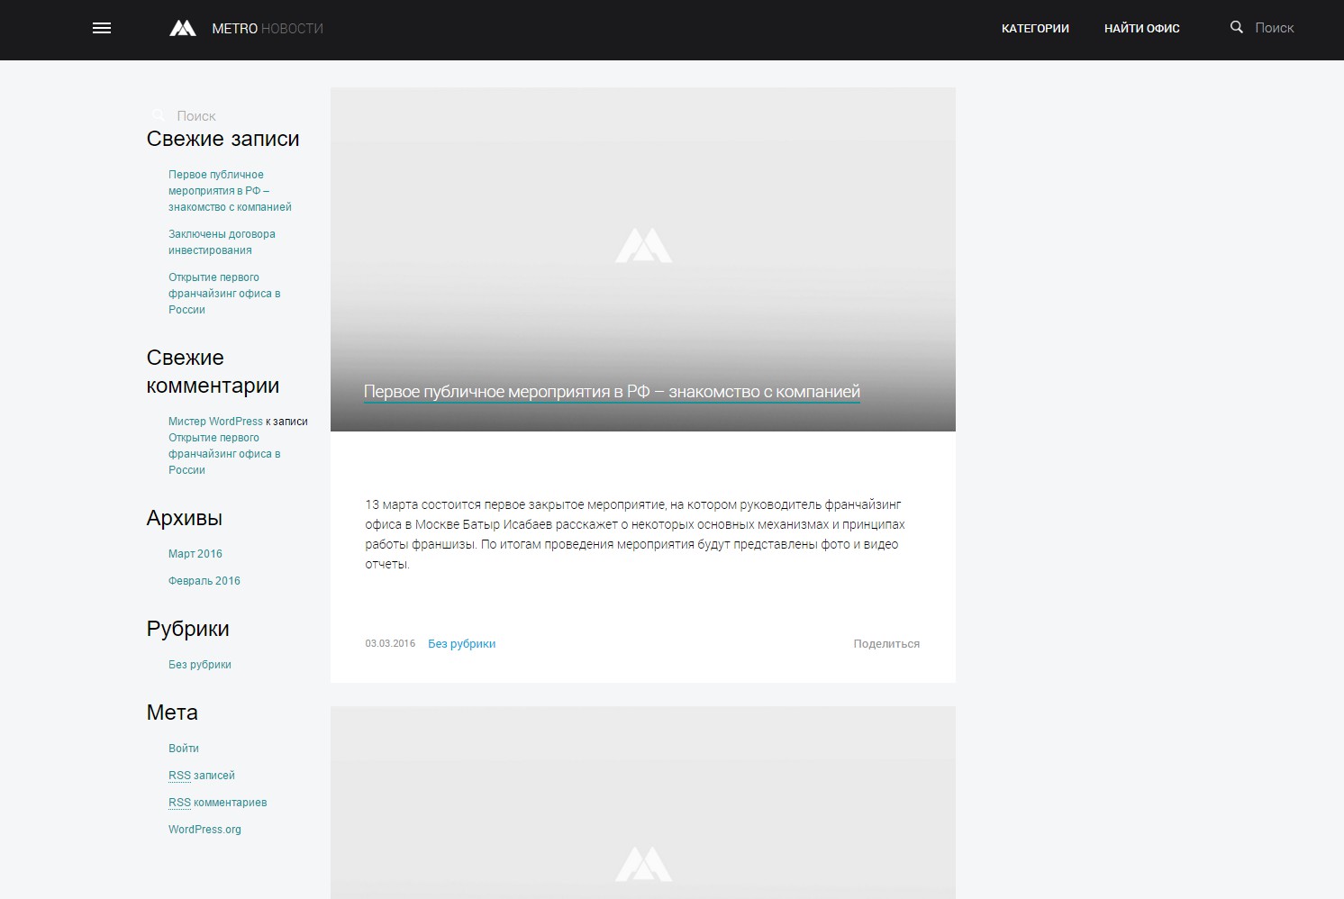
Task: Focus the header Поиск search field
Action: (x=1274, y=28)
